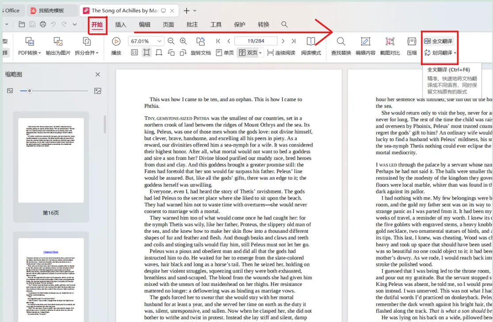Click the redo arrow icon

pos(64,24)
